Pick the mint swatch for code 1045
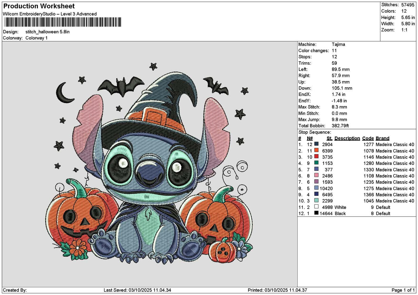The height and width of the screenshot is (295, 418). coord(316,200)
